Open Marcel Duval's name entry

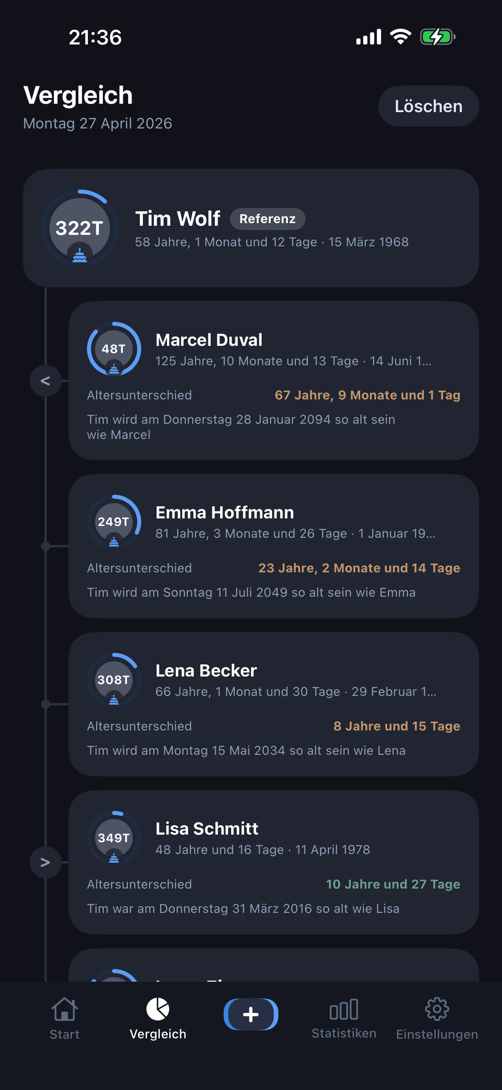coord(209,340)
